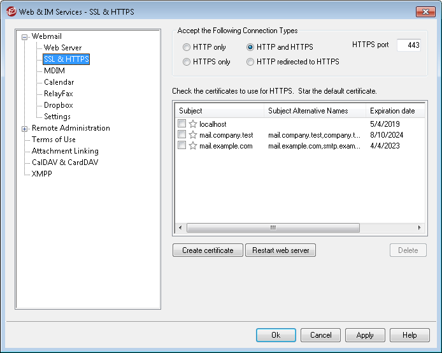Open CalDAV & CardDAV settings
The width and height of the screenshot is (442, 353).
(65, 162)
